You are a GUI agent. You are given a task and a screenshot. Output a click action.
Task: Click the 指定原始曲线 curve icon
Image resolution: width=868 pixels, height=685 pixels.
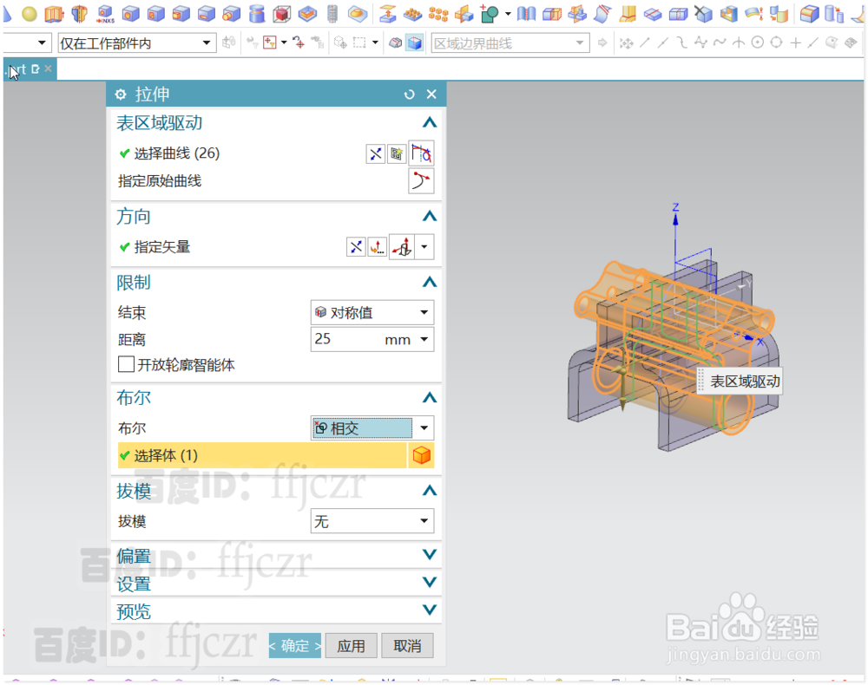pos(421,181)
